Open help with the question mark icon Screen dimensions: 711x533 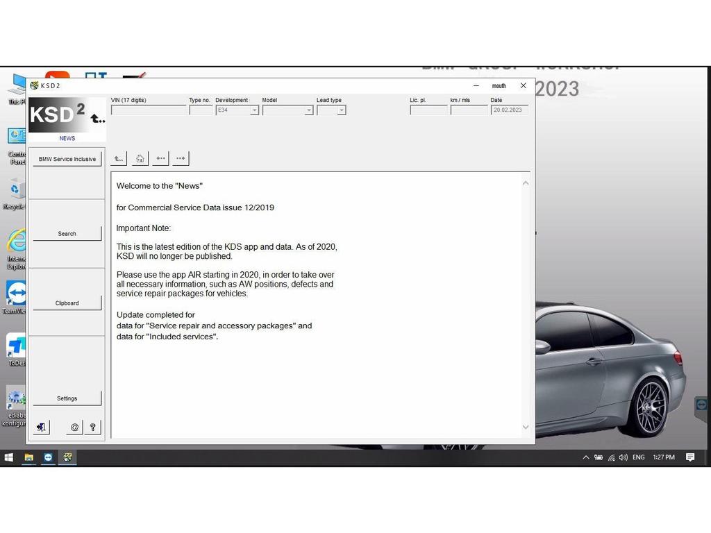92,428
